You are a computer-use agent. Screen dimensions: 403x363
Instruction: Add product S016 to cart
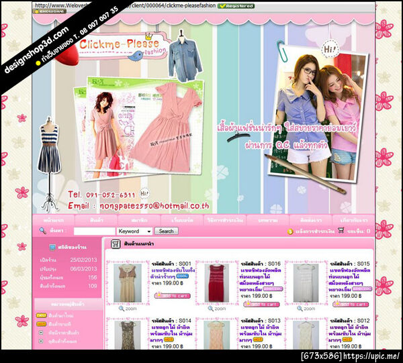click(x=262, y=305)
